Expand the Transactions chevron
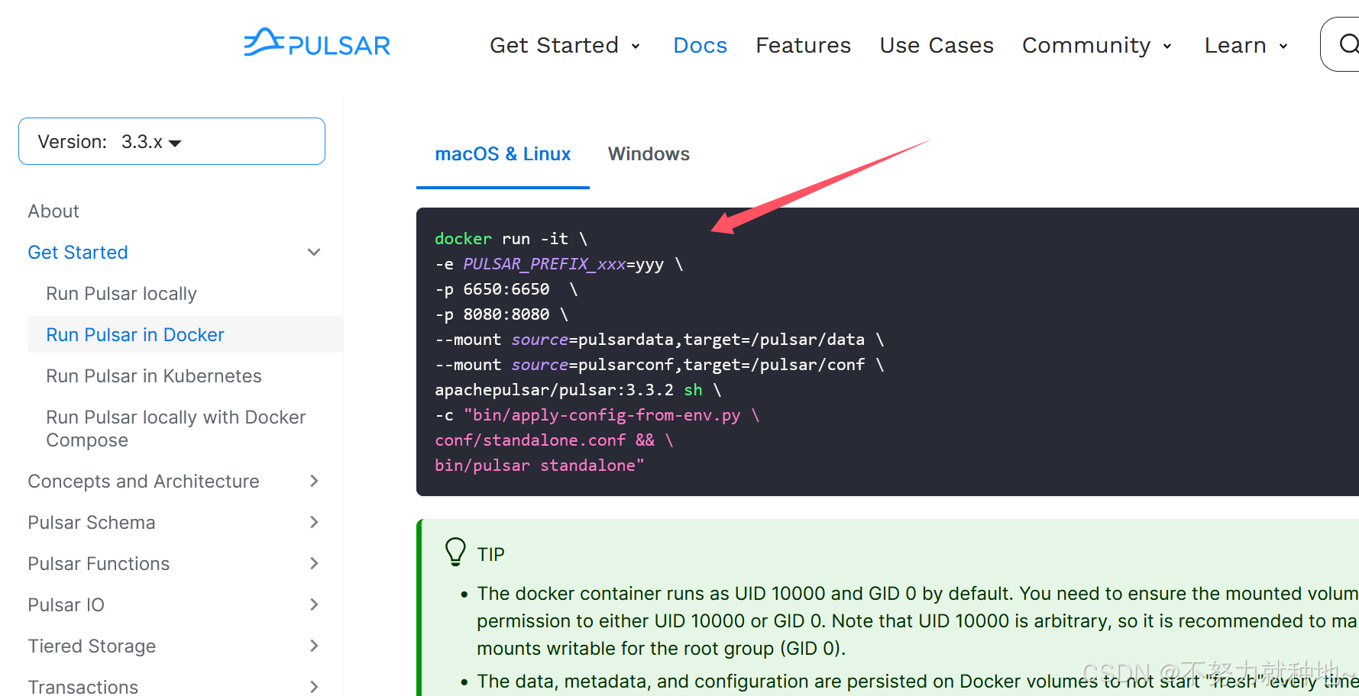 click(313, 686)
